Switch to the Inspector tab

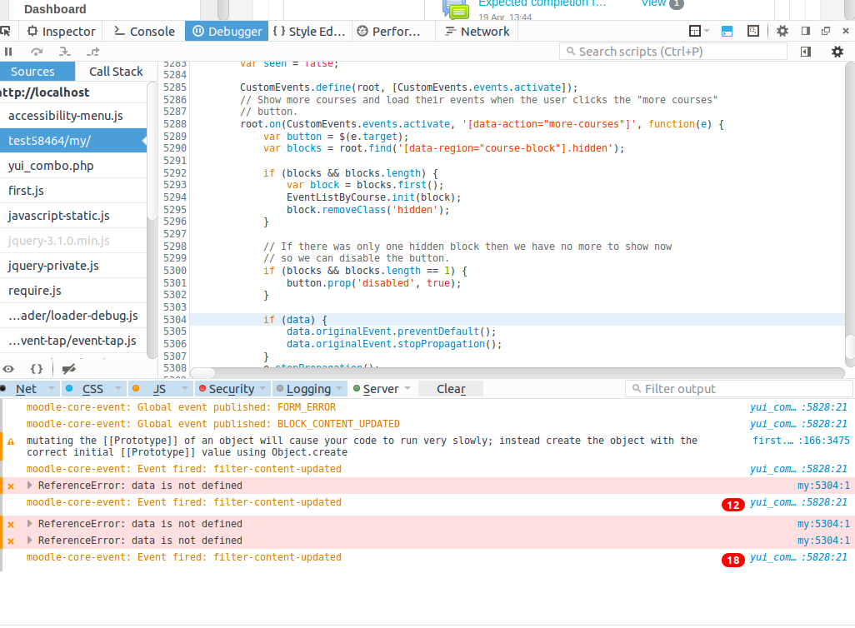point(61,31)
